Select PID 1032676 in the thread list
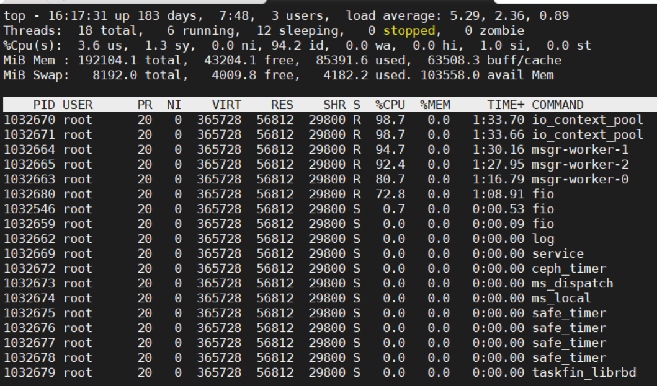Image resolution: width=657 pixels, height=386 pixels. [29, 328]
